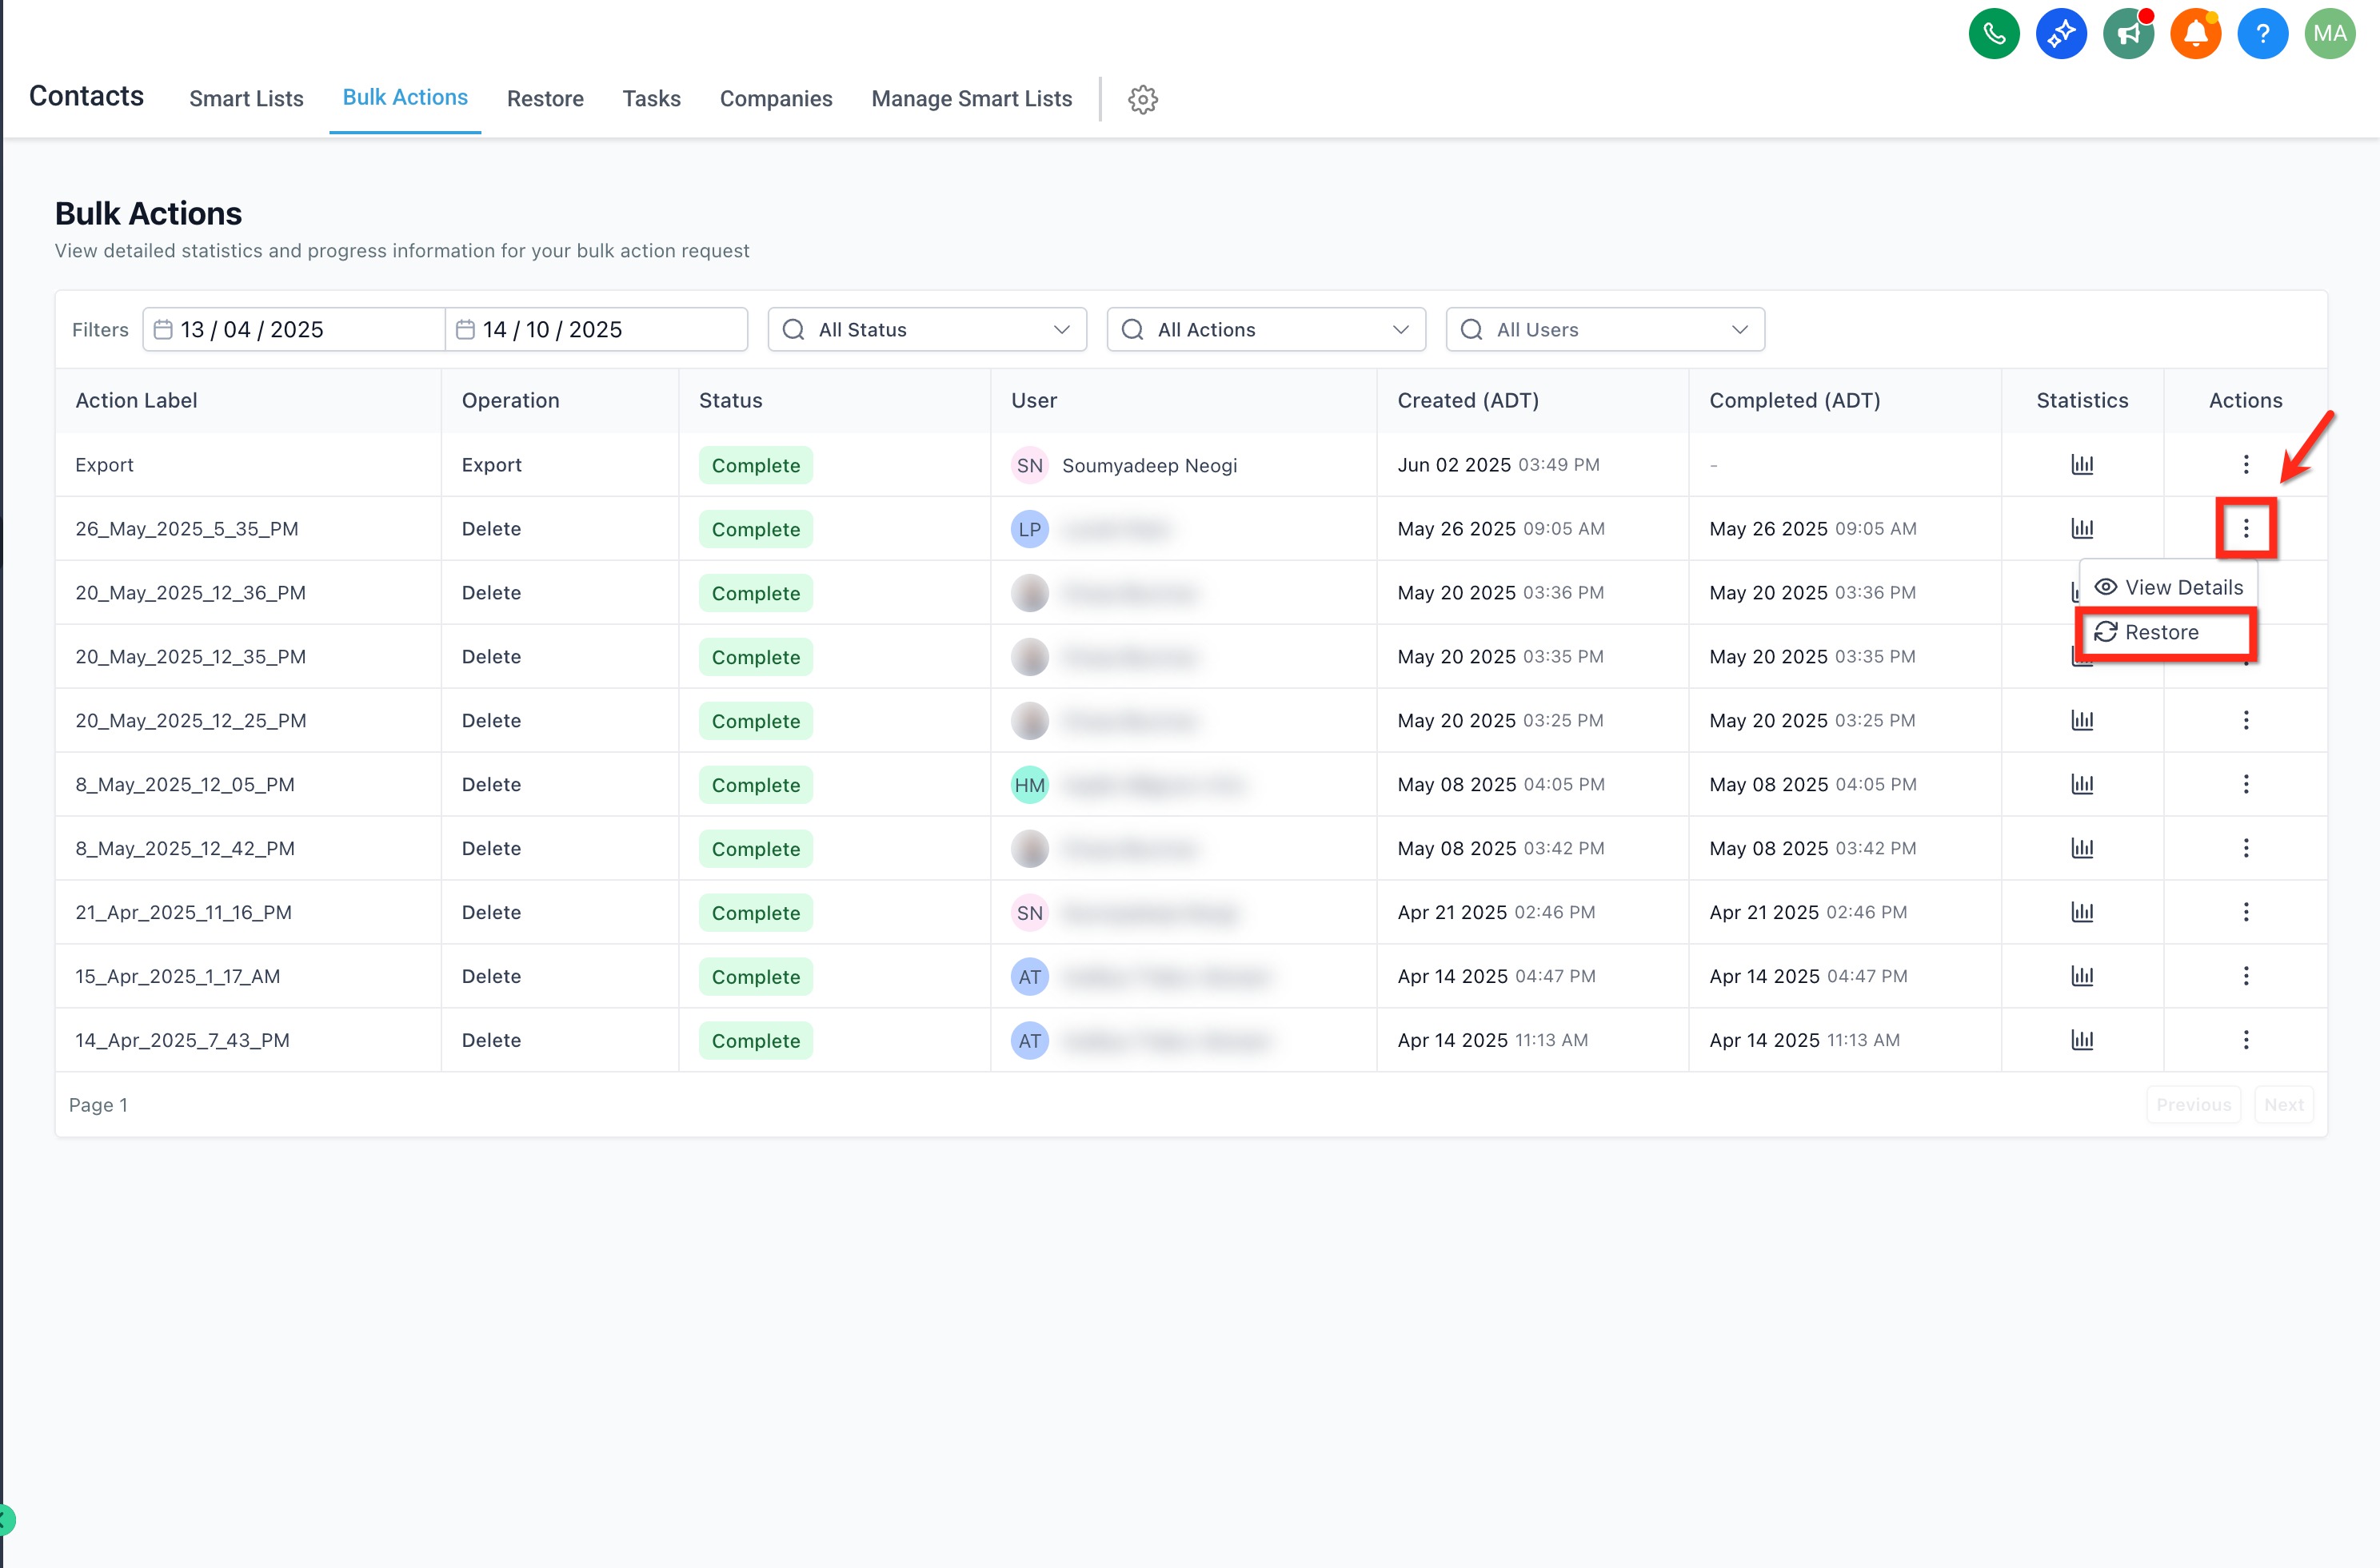The width and height of the screenshot is (2380, 1568).
Task: View statistics chart for Export row
Action: pyautogui.click(x=2081, y=465)
